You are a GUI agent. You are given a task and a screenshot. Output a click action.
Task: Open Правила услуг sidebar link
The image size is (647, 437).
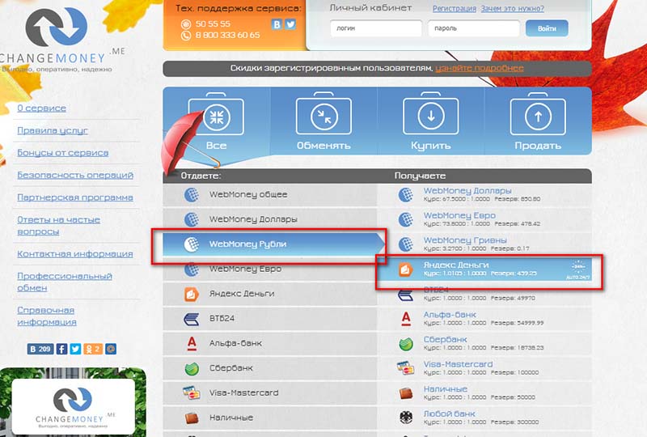tap(53, 130)
